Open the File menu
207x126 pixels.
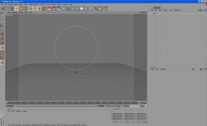[x=2, y=4]
